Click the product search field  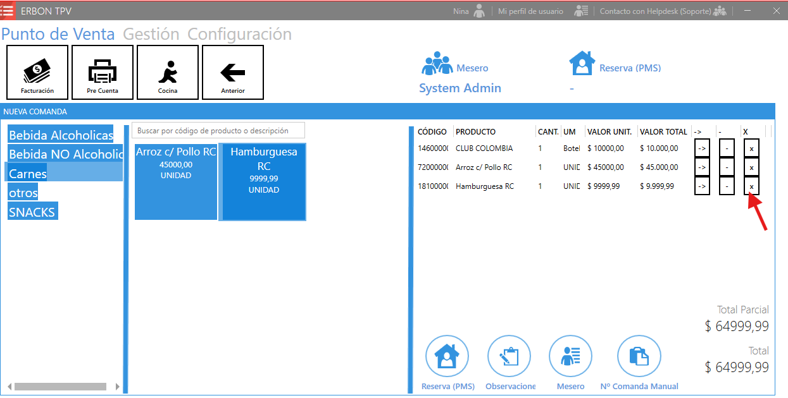[218, 131]
